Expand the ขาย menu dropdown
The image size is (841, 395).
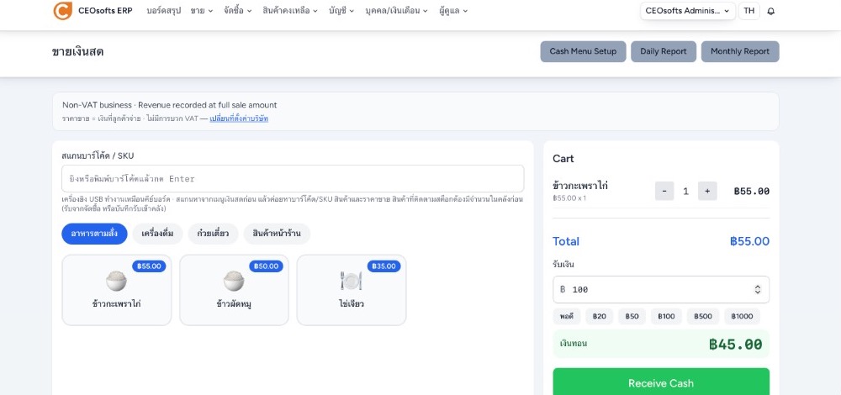point(202,11)
